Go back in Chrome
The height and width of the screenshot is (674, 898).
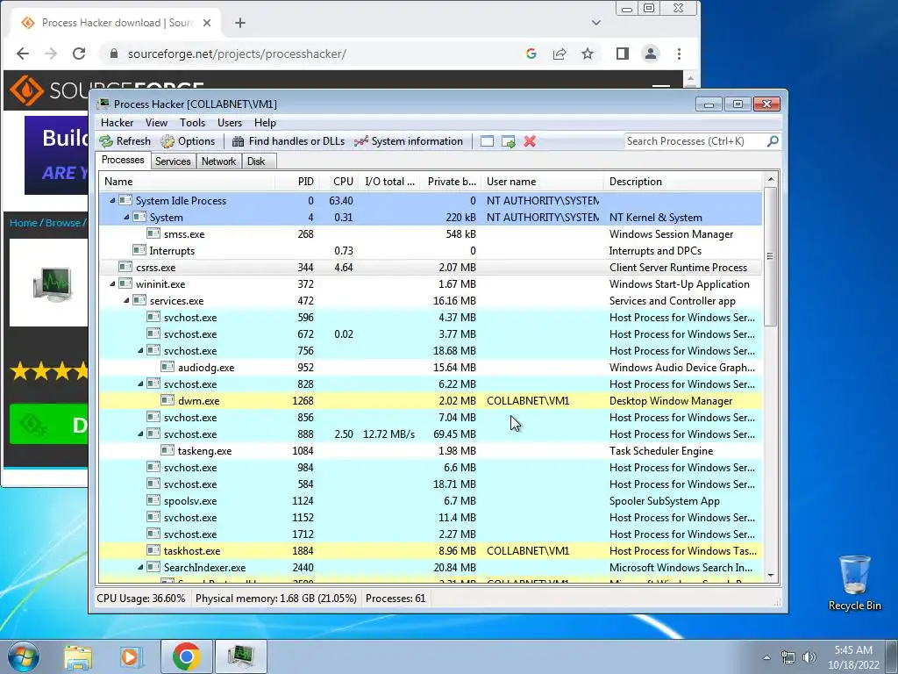[x=22, y=54]
